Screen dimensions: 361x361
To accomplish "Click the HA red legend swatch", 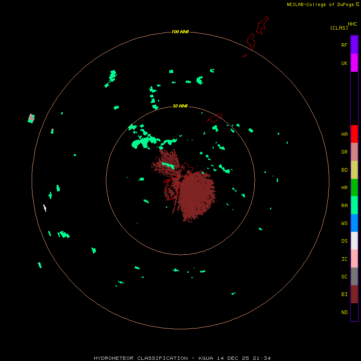I will tap(354, 134).
